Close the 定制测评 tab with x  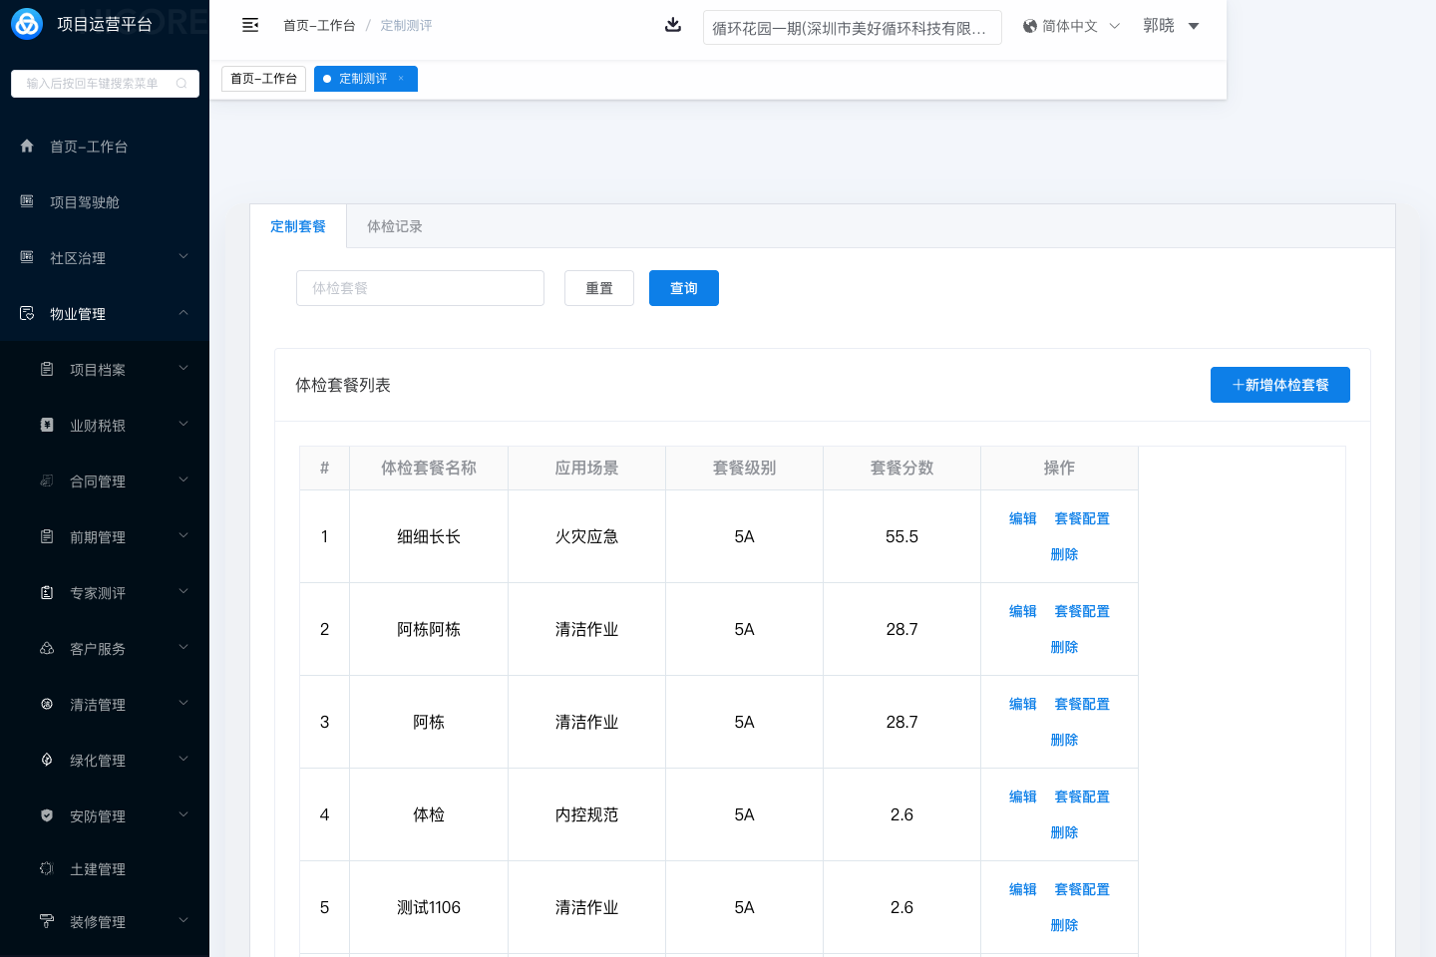coord(402,79)
